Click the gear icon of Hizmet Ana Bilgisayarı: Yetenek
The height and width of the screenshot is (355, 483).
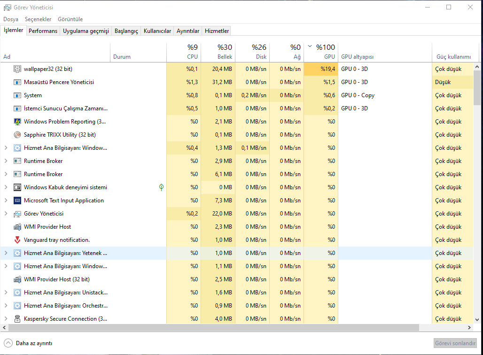click(17, 253)
